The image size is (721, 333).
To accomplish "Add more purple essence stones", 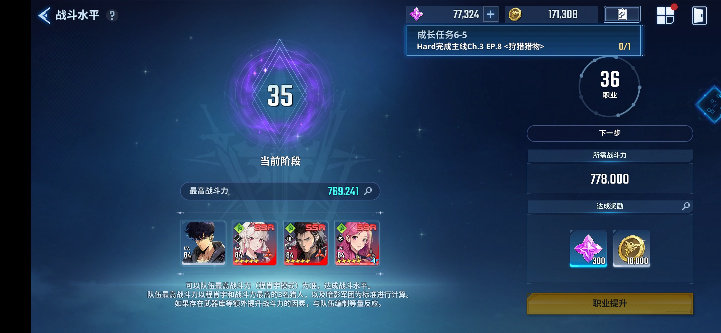I will click(x=490, y=14).
